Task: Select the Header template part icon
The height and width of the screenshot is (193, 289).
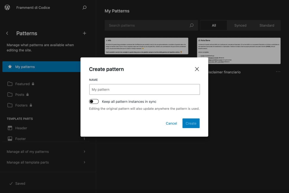Action: 10,128
